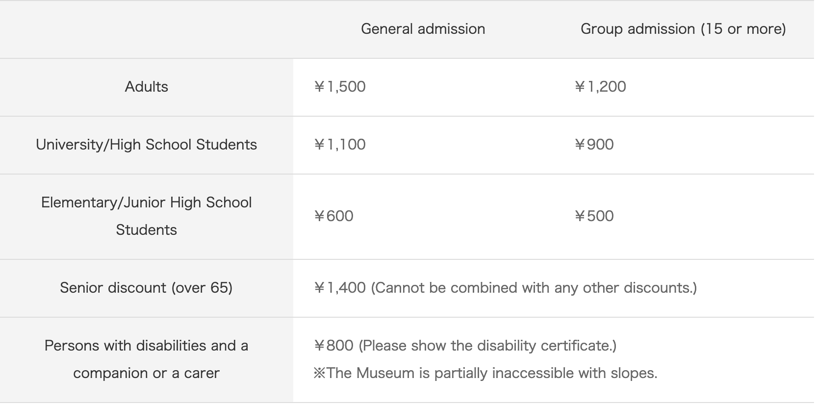
Task: Click the ¥1,400 senior discount price
Action: tap(340, 288)
